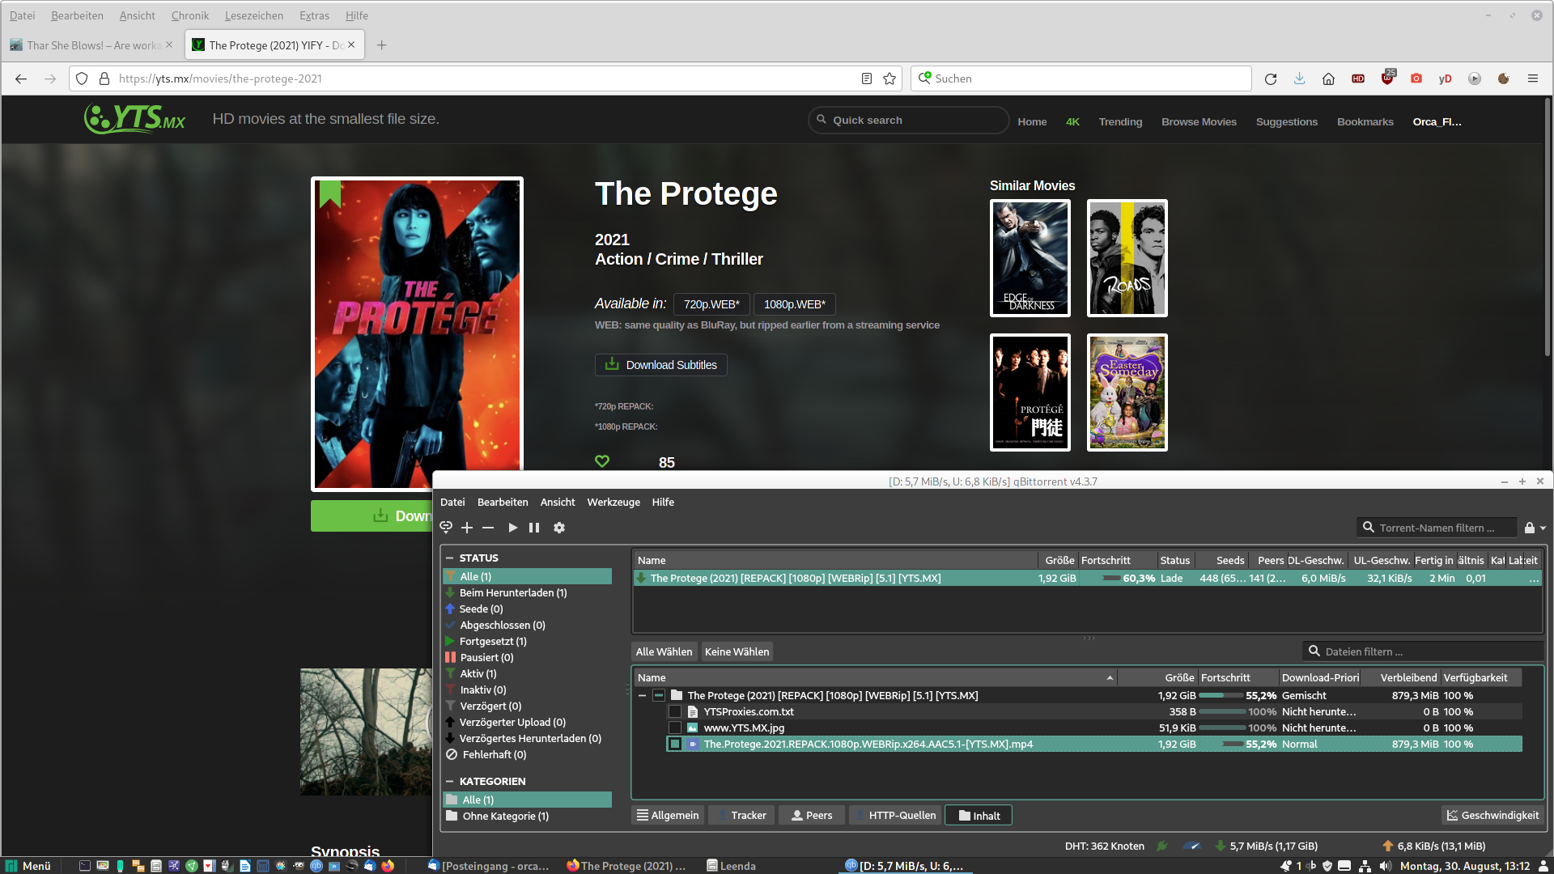Resume torrents with the play icon
This screenshot has width=1554, height=874.
(x=512, y=528)
